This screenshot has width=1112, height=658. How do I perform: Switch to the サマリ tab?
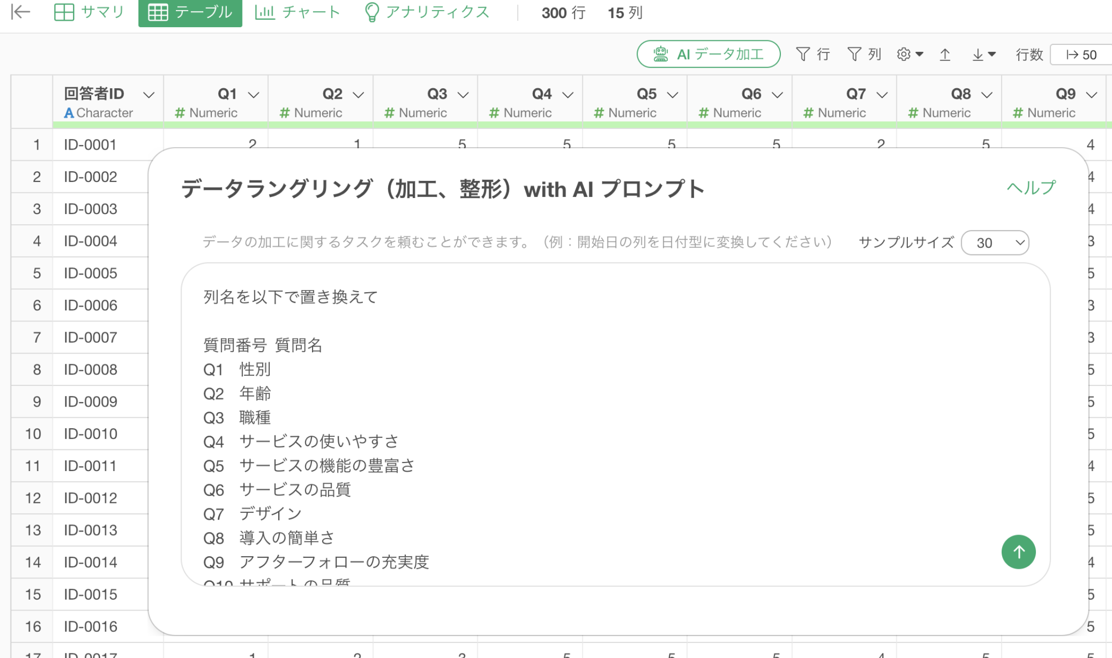pos(89,12)
